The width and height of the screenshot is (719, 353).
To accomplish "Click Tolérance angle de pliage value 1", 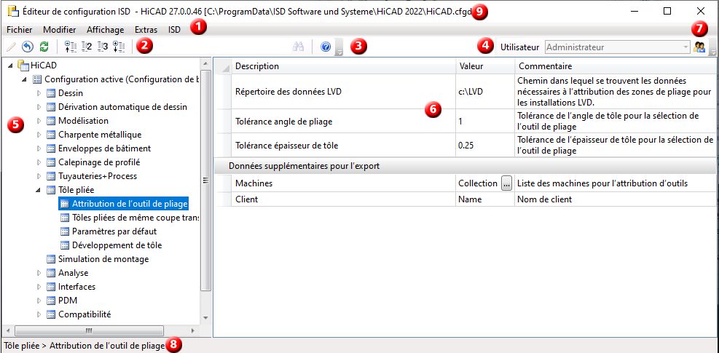I will (485, 121).
